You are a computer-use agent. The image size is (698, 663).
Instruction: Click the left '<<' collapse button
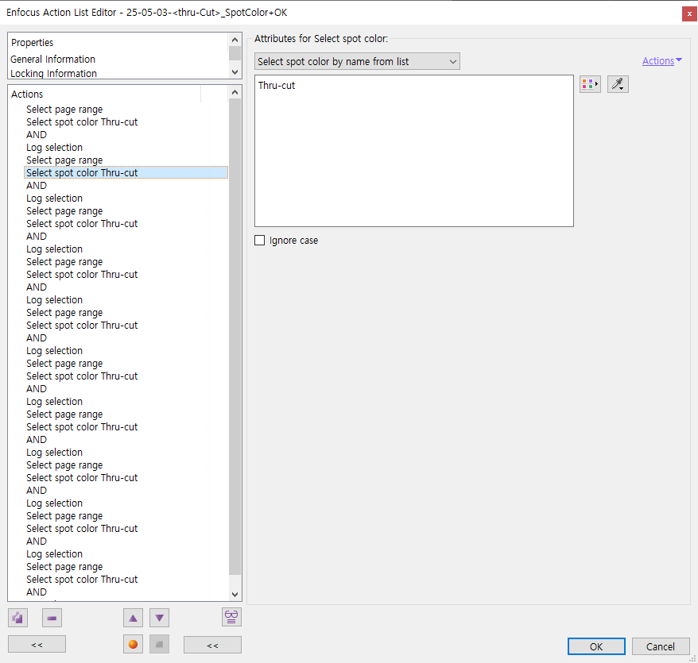point(37,645)
